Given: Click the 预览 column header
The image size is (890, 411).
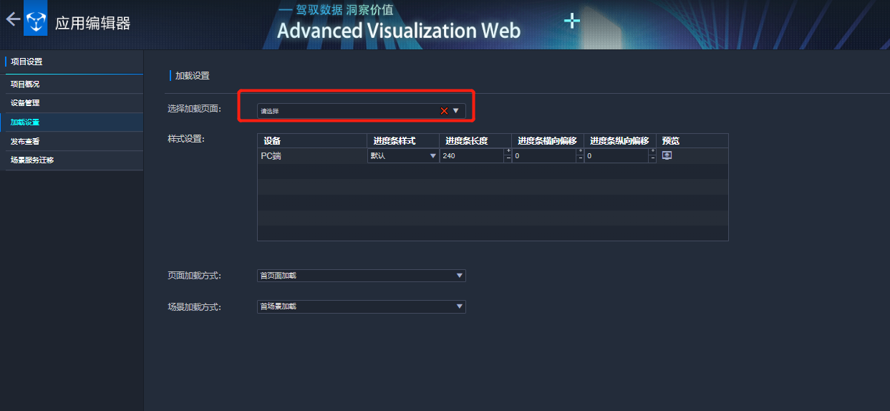Looking at the screenshot, I should (692, 141).
